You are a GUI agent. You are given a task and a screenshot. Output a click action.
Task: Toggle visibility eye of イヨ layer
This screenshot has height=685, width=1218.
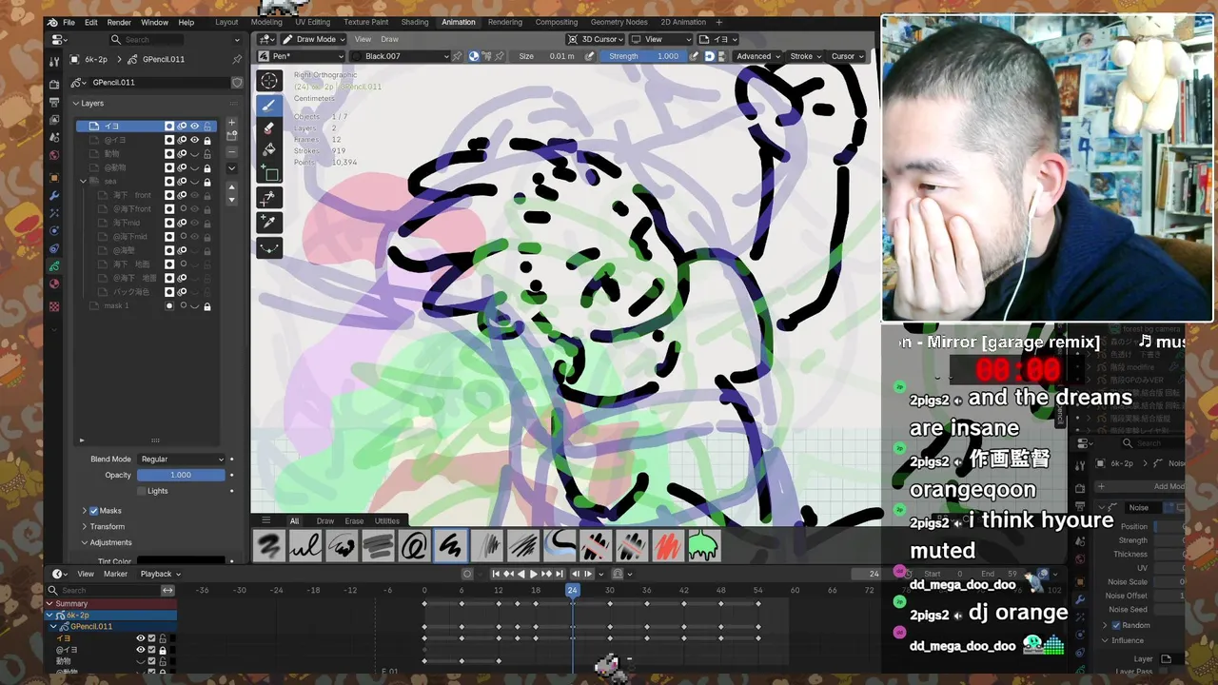click(194, 126)
